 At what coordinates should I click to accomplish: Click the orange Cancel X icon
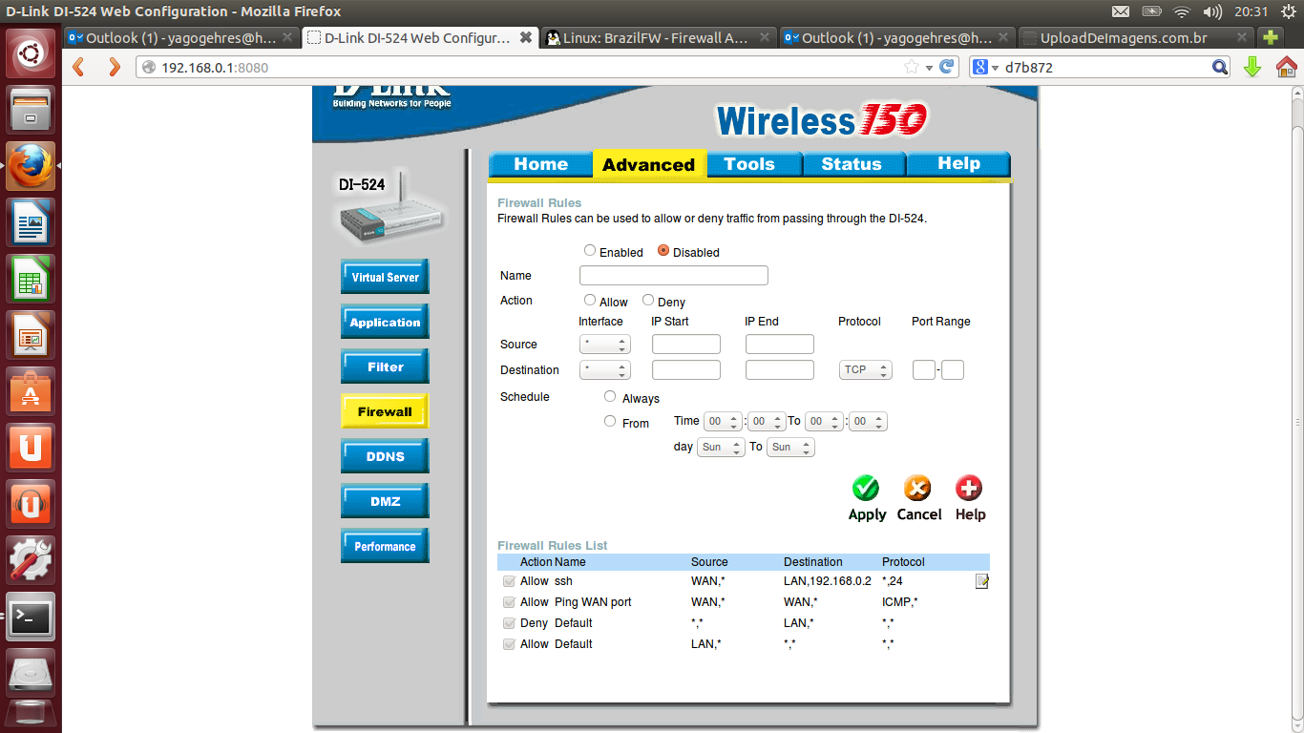917,488
